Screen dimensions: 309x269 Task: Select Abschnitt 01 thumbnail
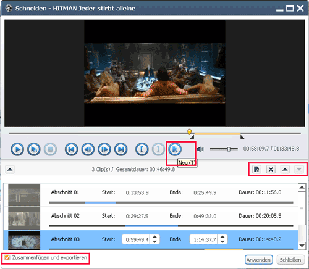[x=24, y=195]
